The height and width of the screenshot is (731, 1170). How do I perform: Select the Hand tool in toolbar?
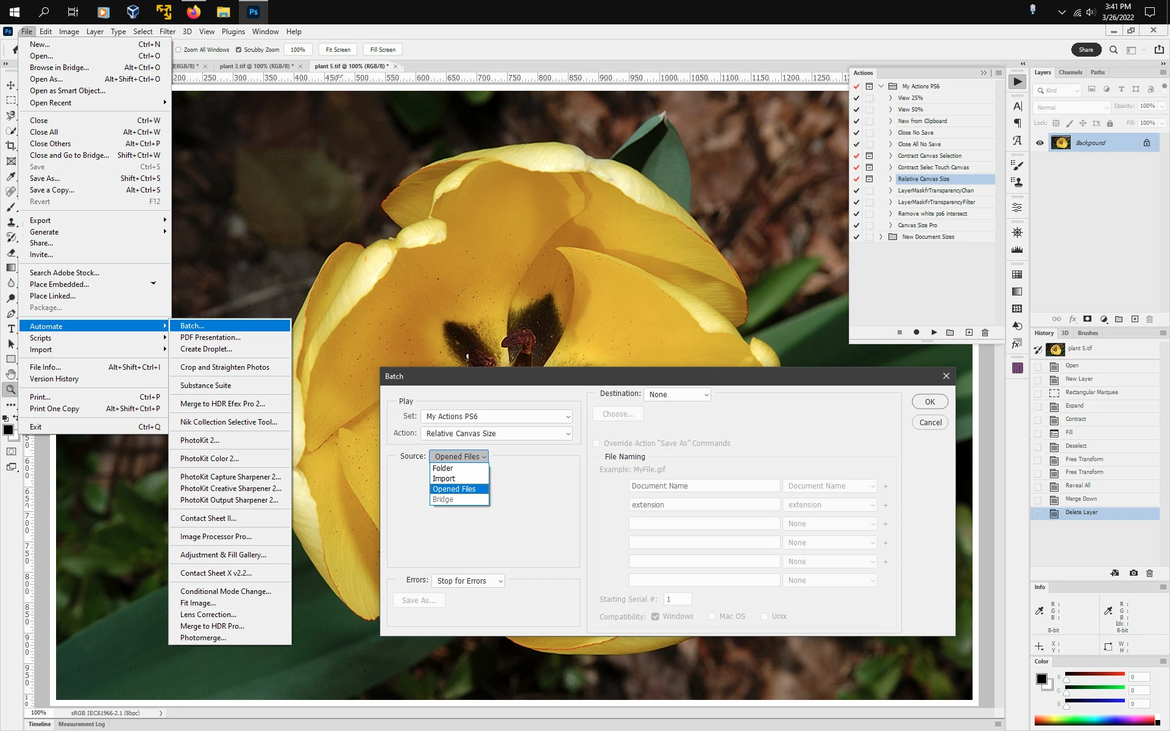[x=11, y=374]
